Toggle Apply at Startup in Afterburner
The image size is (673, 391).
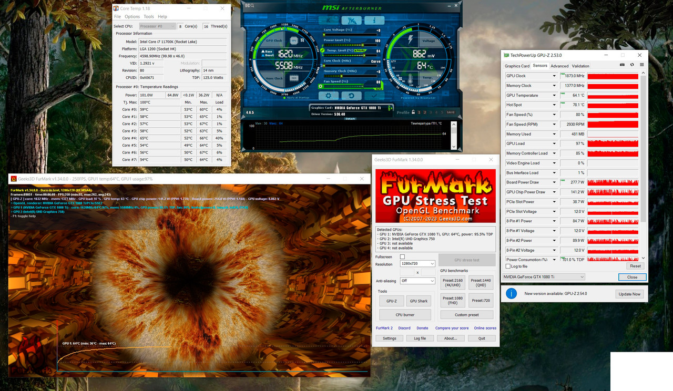(296, 98)
